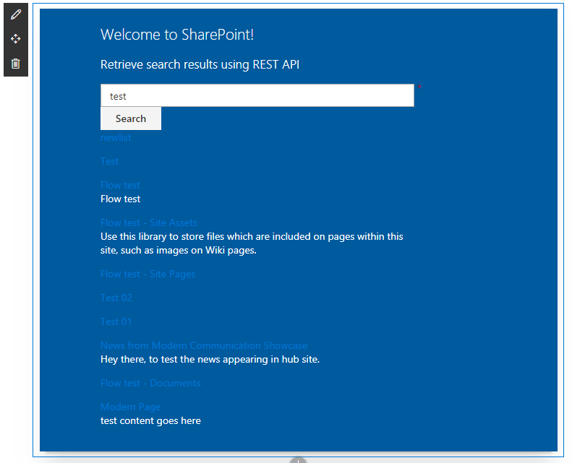
Task: Open the 'Test' result link
Action: click(109, 162)
